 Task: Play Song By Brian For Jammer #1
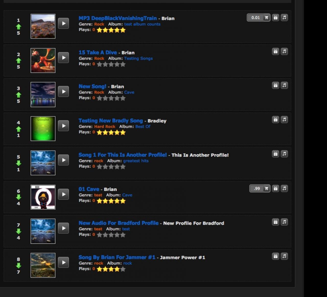[x=63, y=262]
